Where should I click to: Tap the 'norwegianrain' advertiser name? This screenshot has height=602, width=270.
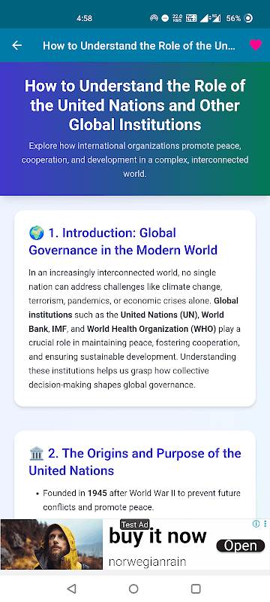click(147, 561)
